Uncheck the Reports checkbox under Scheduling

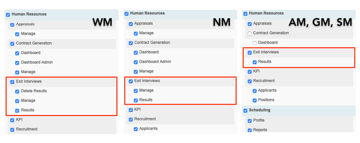click(250, 130)
